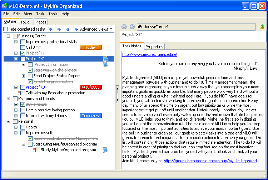Click the blue down arrow outline button
Viewport: 268px width, 180px height.
(x=76, y=29)
